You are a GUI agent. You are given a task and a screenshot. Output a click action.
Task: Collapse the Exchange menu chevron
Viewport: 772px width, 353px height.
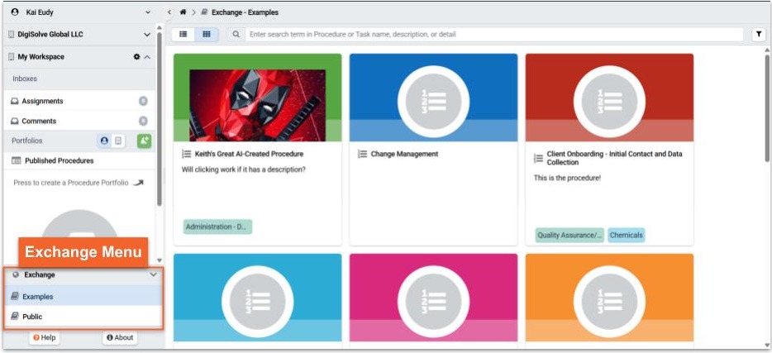click(x=154, y=274)
